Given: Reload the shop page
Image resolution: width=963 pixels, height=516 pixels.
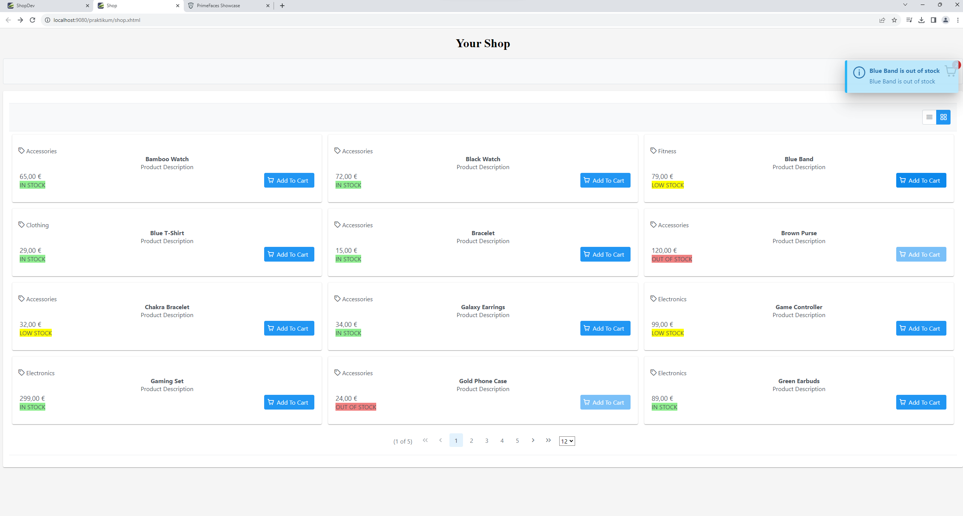Looking at the screenshot, I should 32,20.
